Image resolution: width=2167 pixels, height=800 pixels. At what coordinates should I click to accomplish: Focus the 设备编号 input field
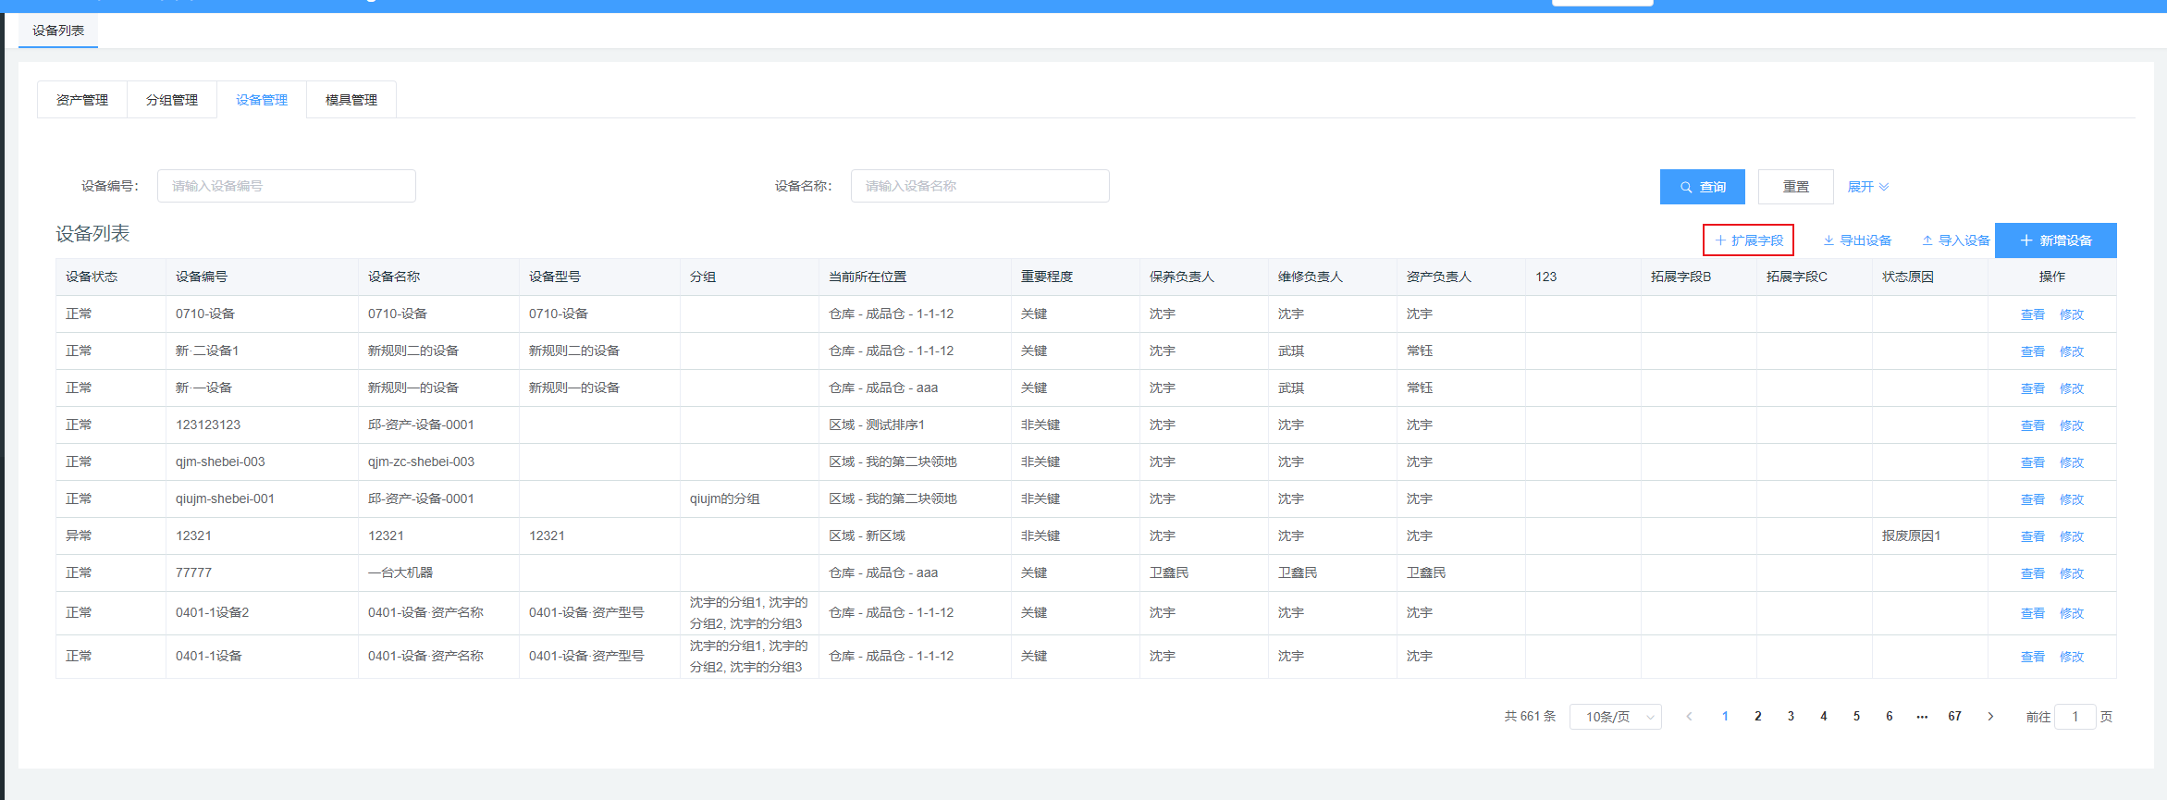coord(287,186)
